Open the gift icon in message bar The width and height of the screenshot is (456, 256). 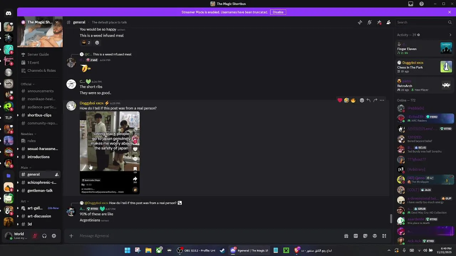pos(346,236)
